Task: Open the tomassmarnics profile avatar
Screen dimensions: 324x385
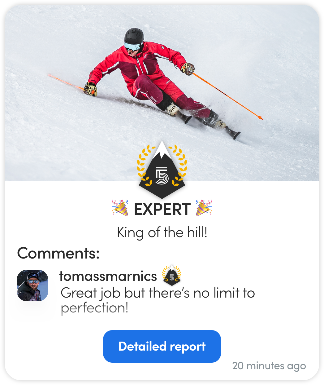Action: [32, 285]
